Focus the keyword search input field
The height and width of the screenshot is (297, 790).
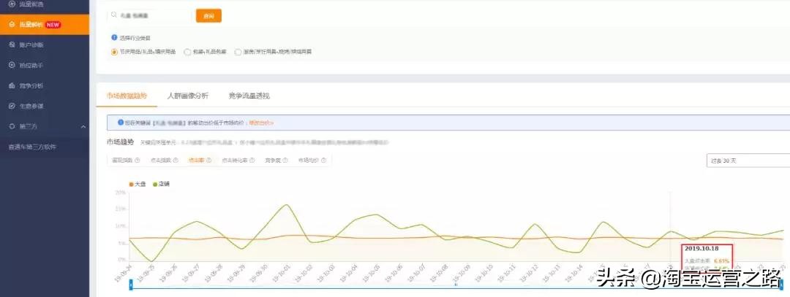click(150, 15)
